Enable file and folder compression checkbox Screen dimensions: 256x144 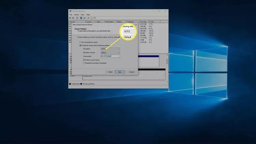[x=84, y=63]
